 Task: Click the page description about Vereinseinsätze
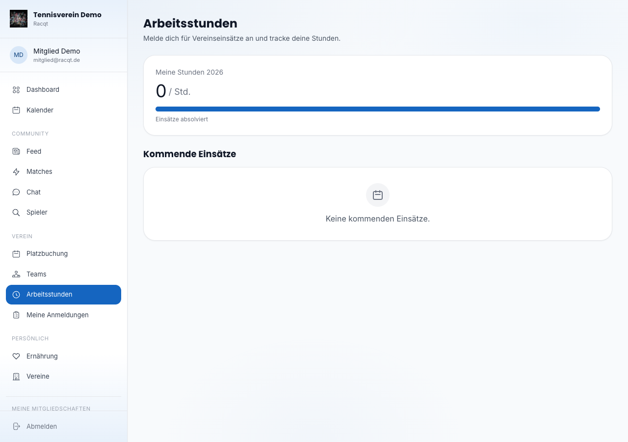(x=242, y=38)
